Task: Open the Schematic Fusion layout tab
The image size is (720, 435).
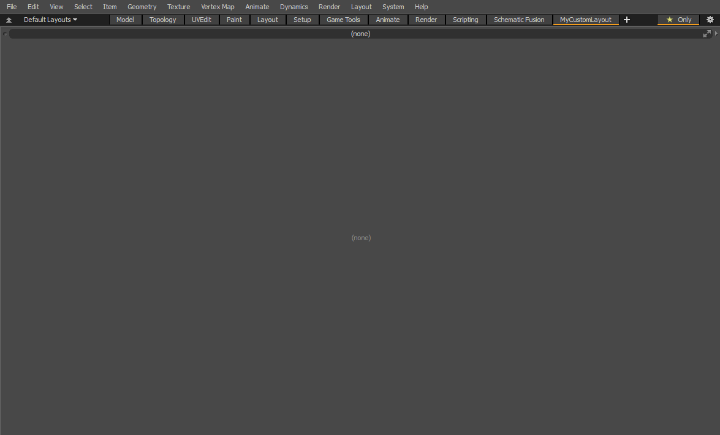Action: pos(518,20)
